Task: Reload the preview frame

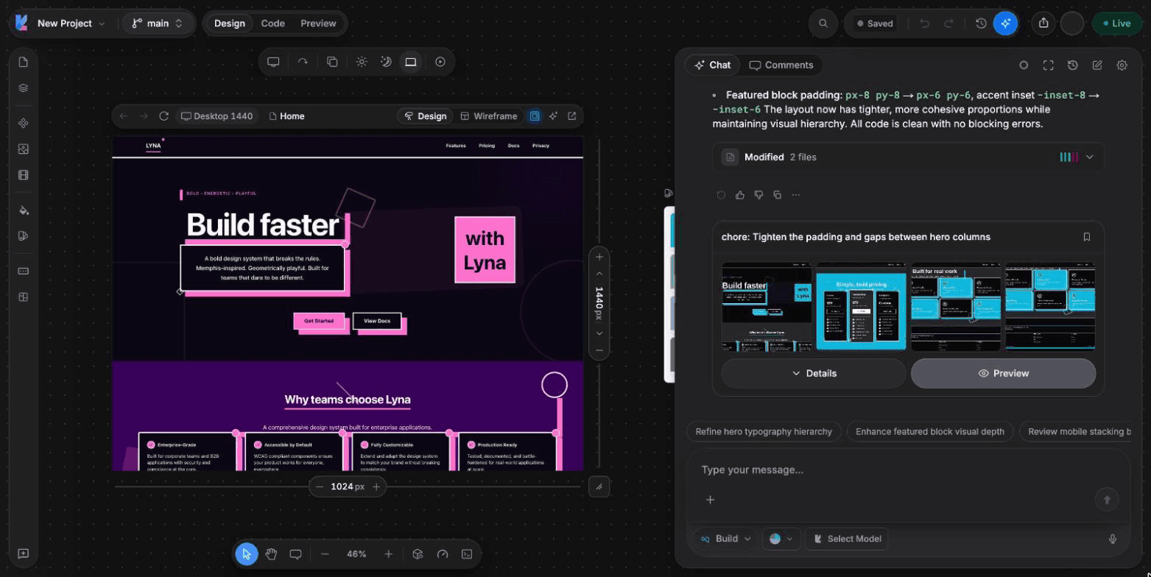Action: tap(164, 116)
